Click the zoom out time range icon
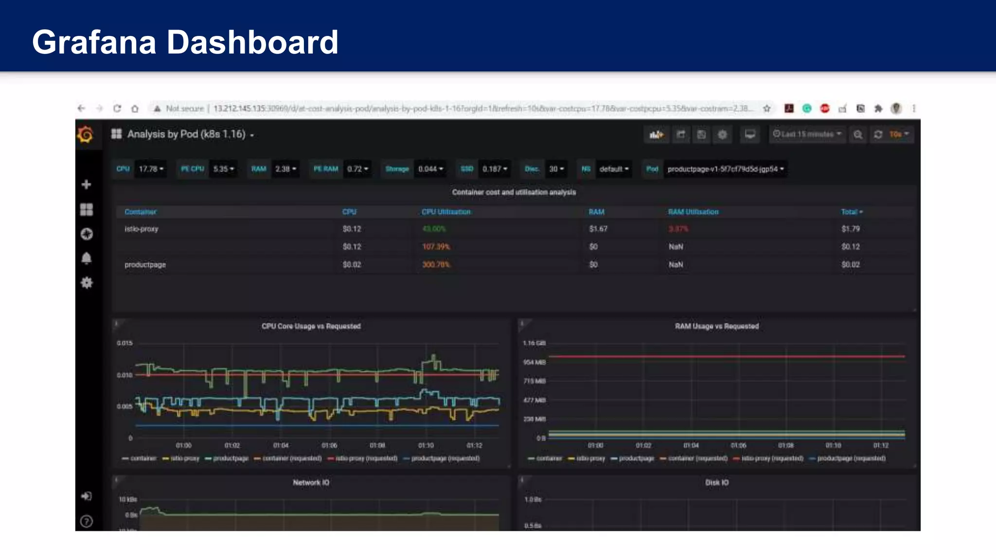Screen dimensions: 996x560 point(858,135)
